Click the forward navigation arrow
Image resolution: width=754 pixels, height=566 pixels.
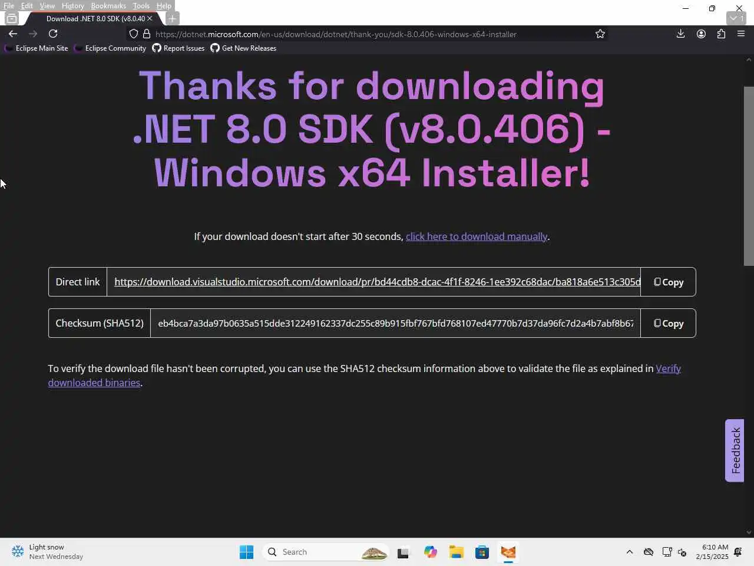33,34
